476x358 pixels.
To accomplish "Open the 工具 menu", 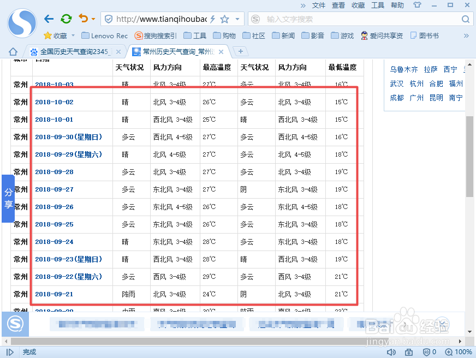I will (378, 5).
